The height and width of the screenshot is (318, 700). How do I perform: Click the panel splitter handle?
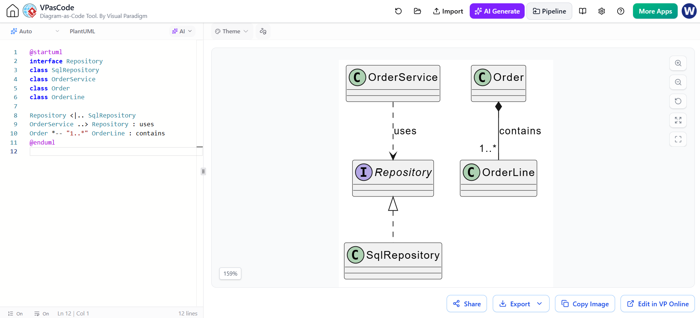[x=203, y=171]
